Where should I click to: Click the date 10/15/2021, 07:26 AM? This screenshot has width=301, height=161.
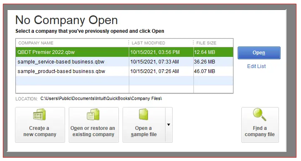tap(155, 71)
